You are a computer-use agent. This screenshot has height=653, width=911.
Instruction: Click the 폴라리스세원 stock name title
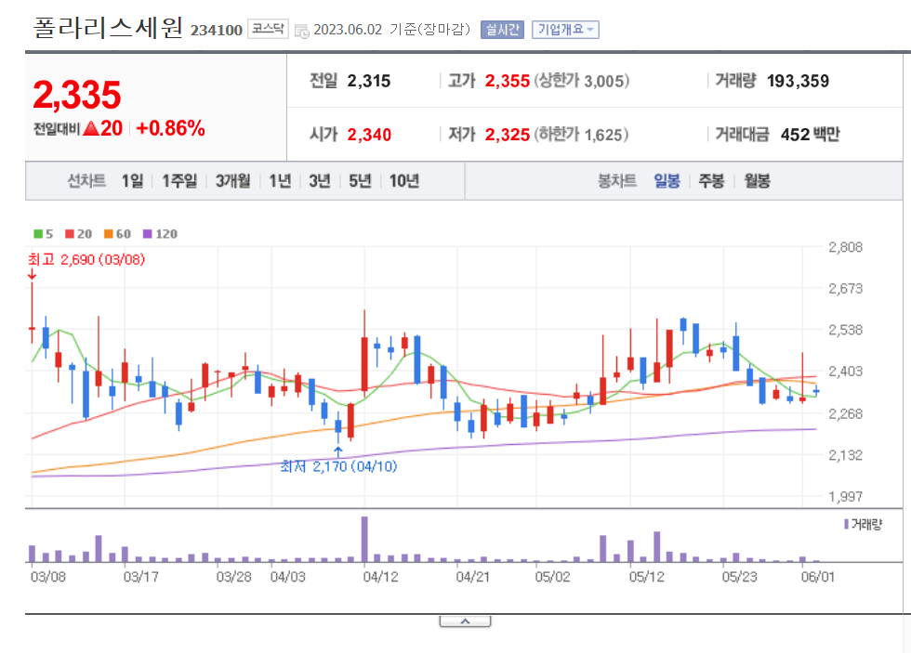pos(108,28)
